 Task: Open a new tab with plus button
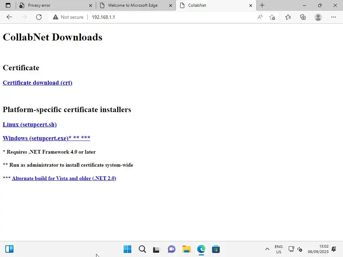(x=262, y=5)
